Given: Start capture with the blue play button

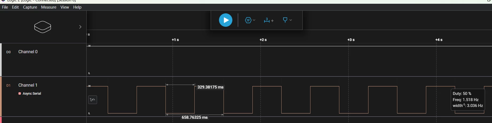Looking at the screenshot, I should point(226,20).
